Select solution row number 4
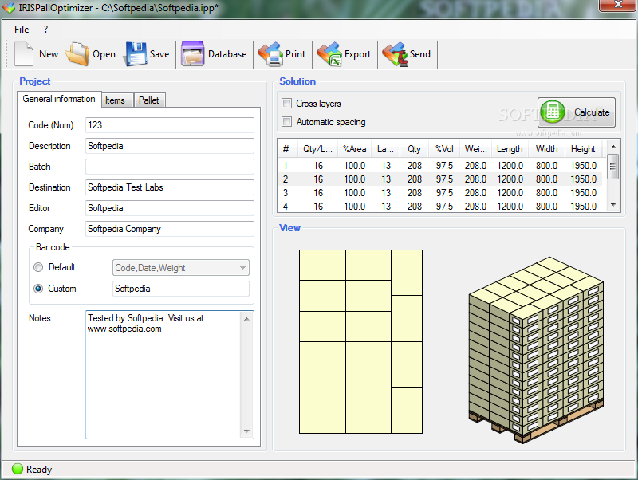Viewport: 638px width, 480px height. 442,207
